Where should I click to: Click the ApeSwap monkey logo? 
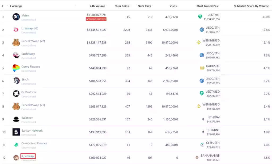pyautogui.click(x=16, y=158)
